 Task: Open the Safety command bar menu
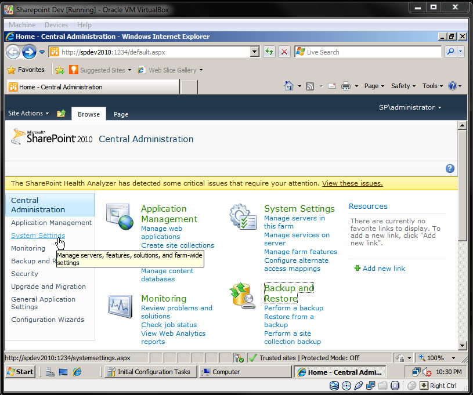(x=403, y=86)
